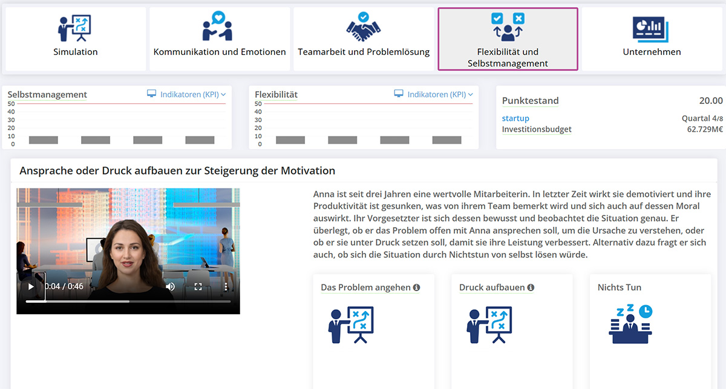The image size is (726, 389).
Task: Click presenter icon under Das Problem angehen
Action: [x=351, y=324]
